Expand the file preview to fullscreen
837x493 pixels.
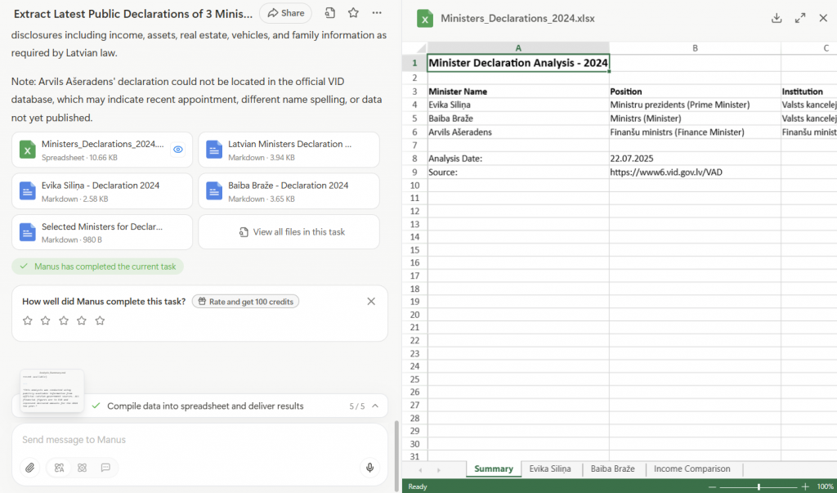[800, 18]
